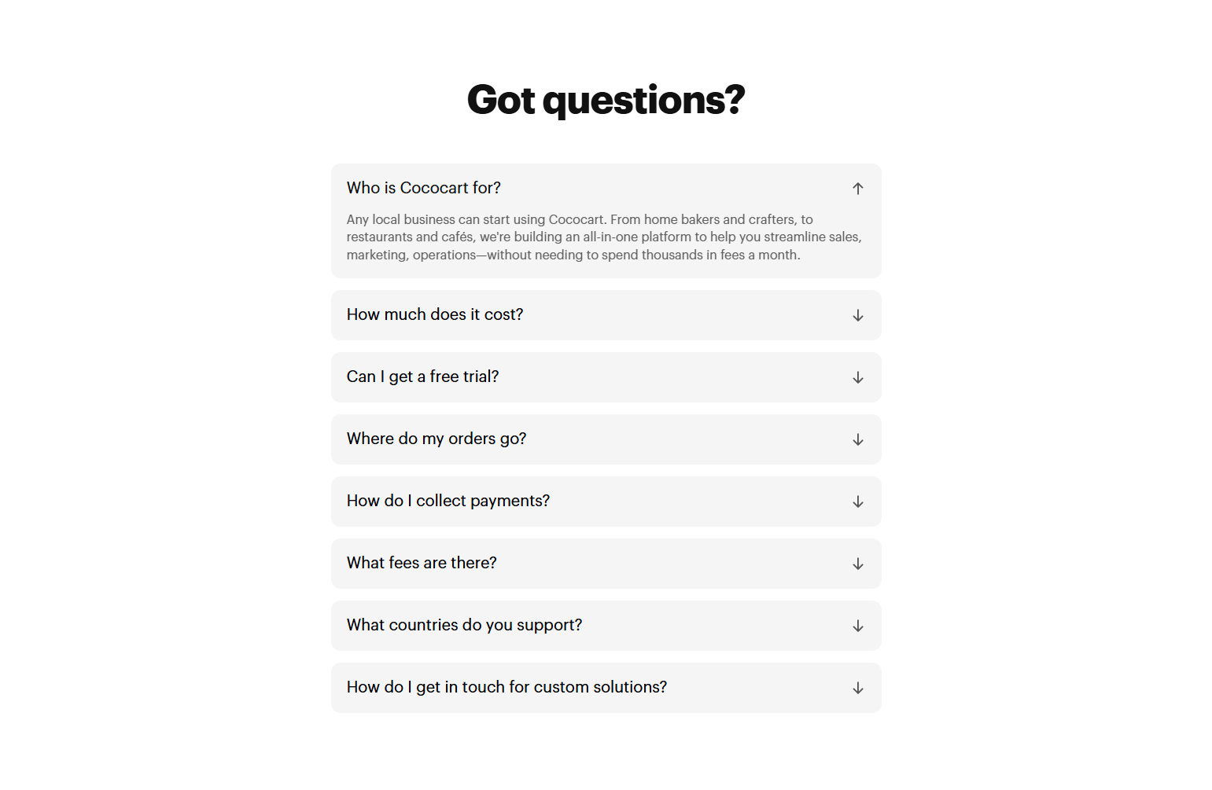Click the down arrow icon beside 'What countries do you support?'

(x=857, y=626)
